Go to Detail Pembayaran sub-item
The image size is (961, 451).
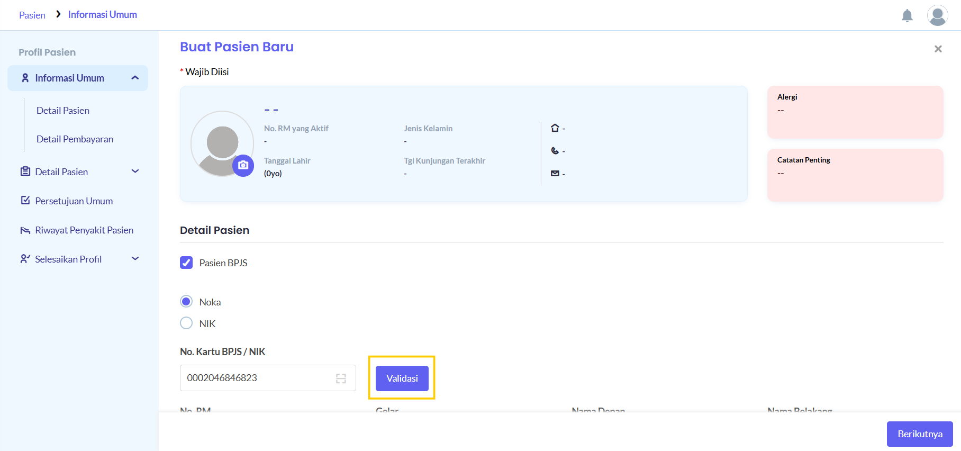[75, 139]
